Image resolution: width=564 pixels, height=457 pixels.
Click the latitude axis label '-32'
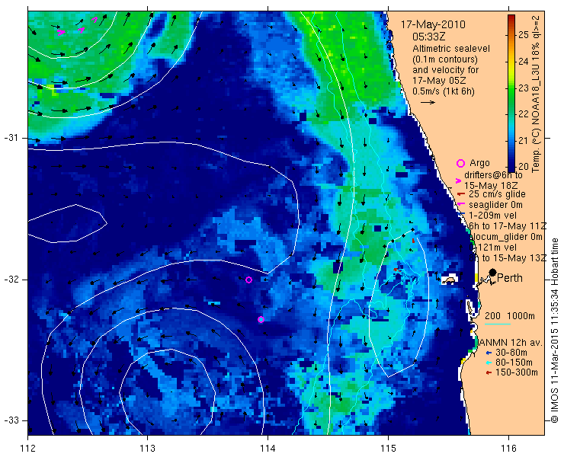11,280
